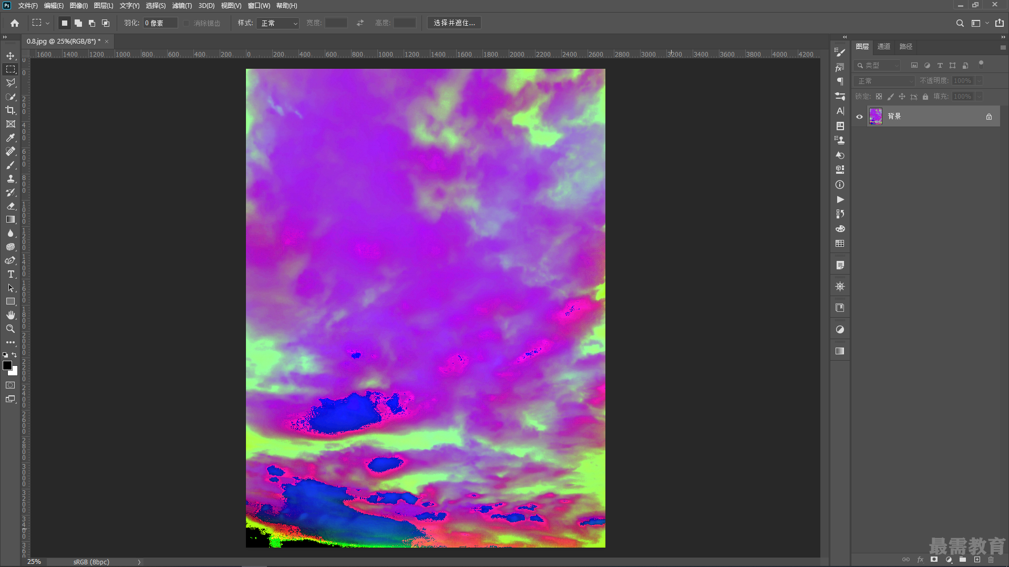Open the 滤镜(T) menu

(182, 6)
